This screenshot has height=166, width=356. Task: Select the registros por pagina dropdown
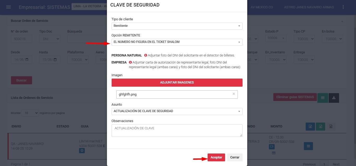pos(30,113)
